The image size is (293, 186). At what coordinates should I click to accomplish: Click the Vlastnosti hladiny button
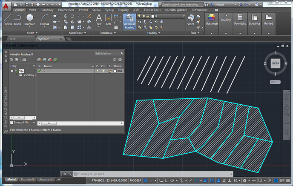click(x=129, y=21)
